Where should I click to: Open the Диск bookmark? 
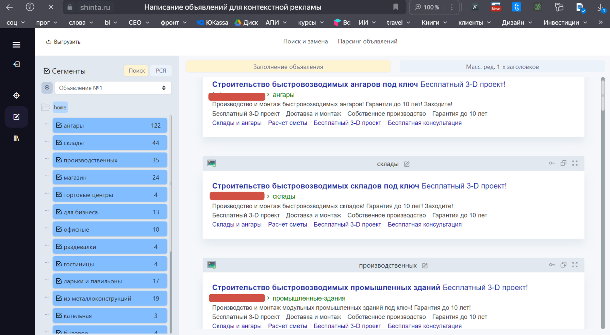246,22
